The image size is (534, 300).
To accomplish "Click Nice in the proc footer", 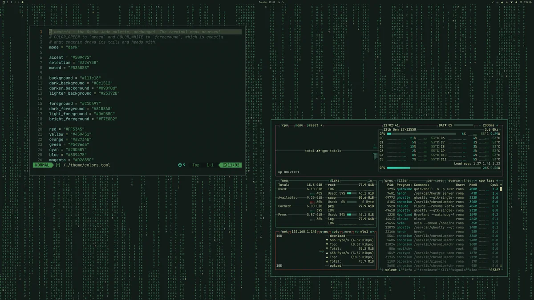I will [x=473, y=270].
